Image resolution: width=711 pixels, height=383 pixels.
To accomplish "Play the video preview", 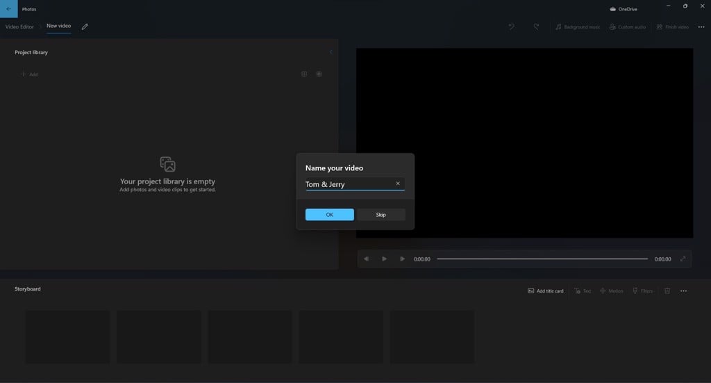I will click(x=384, y=259).
